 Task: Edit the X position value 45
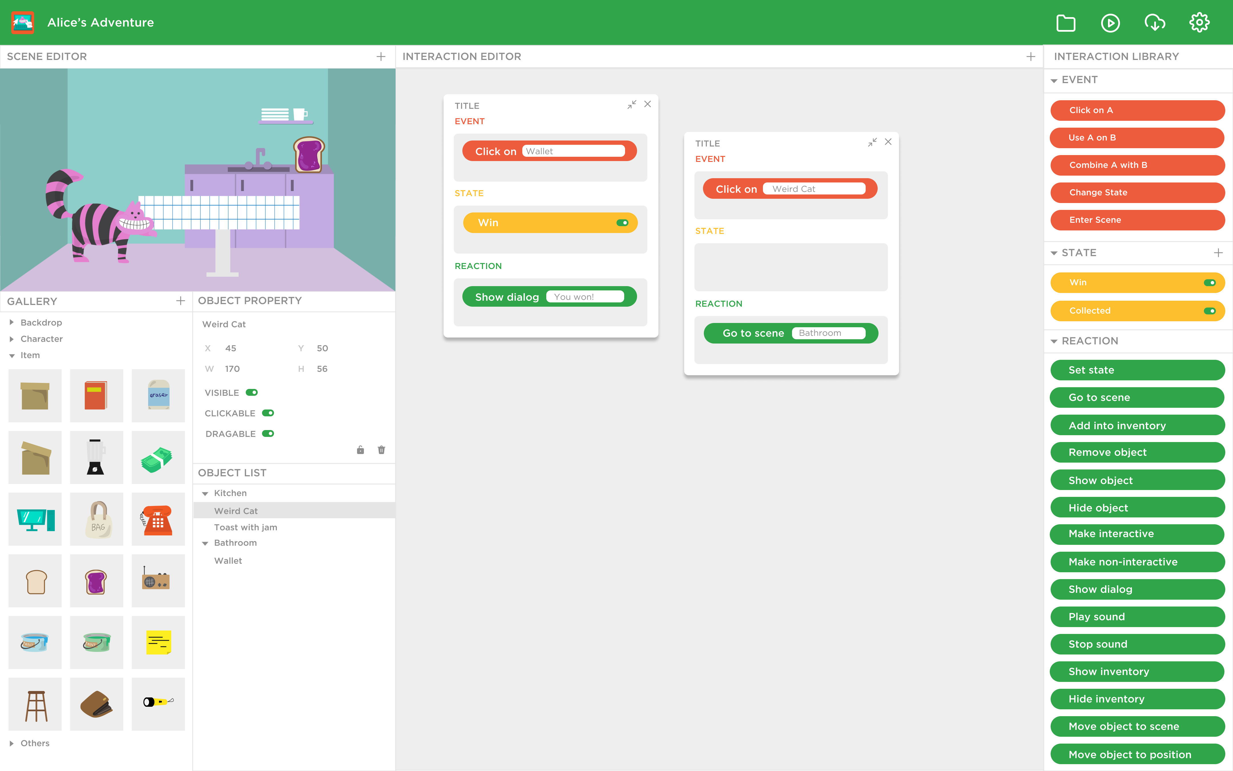(231, 348)
